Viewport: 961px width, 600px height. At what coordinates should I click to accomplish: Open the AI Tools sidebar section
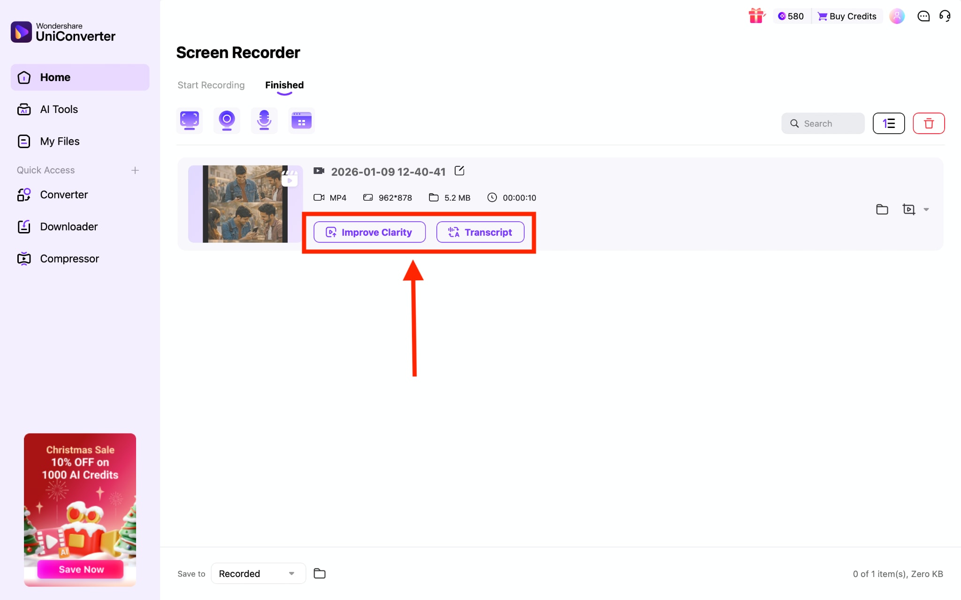pos(59,109)
